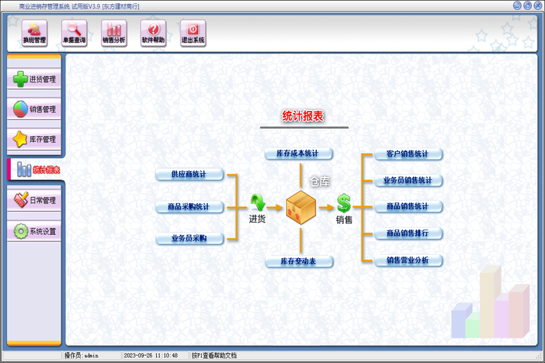
Task: Select 销售管理 in the sidebar
Action: (x=34, y=109)
